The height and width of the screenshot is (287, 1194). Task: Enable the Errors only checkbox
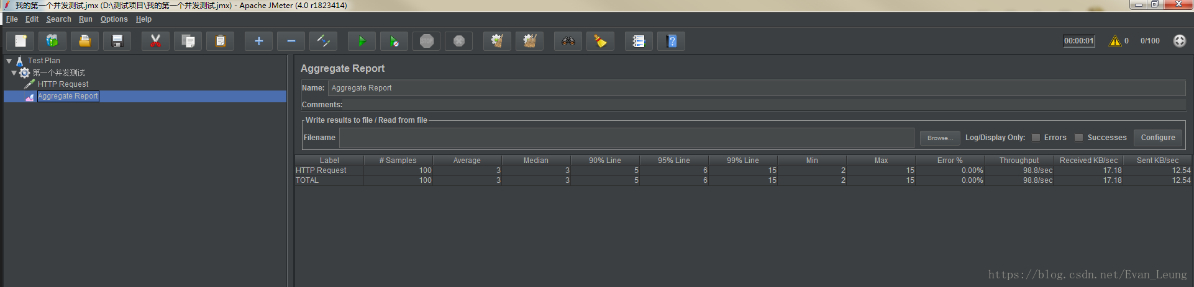coord(1036,138)
